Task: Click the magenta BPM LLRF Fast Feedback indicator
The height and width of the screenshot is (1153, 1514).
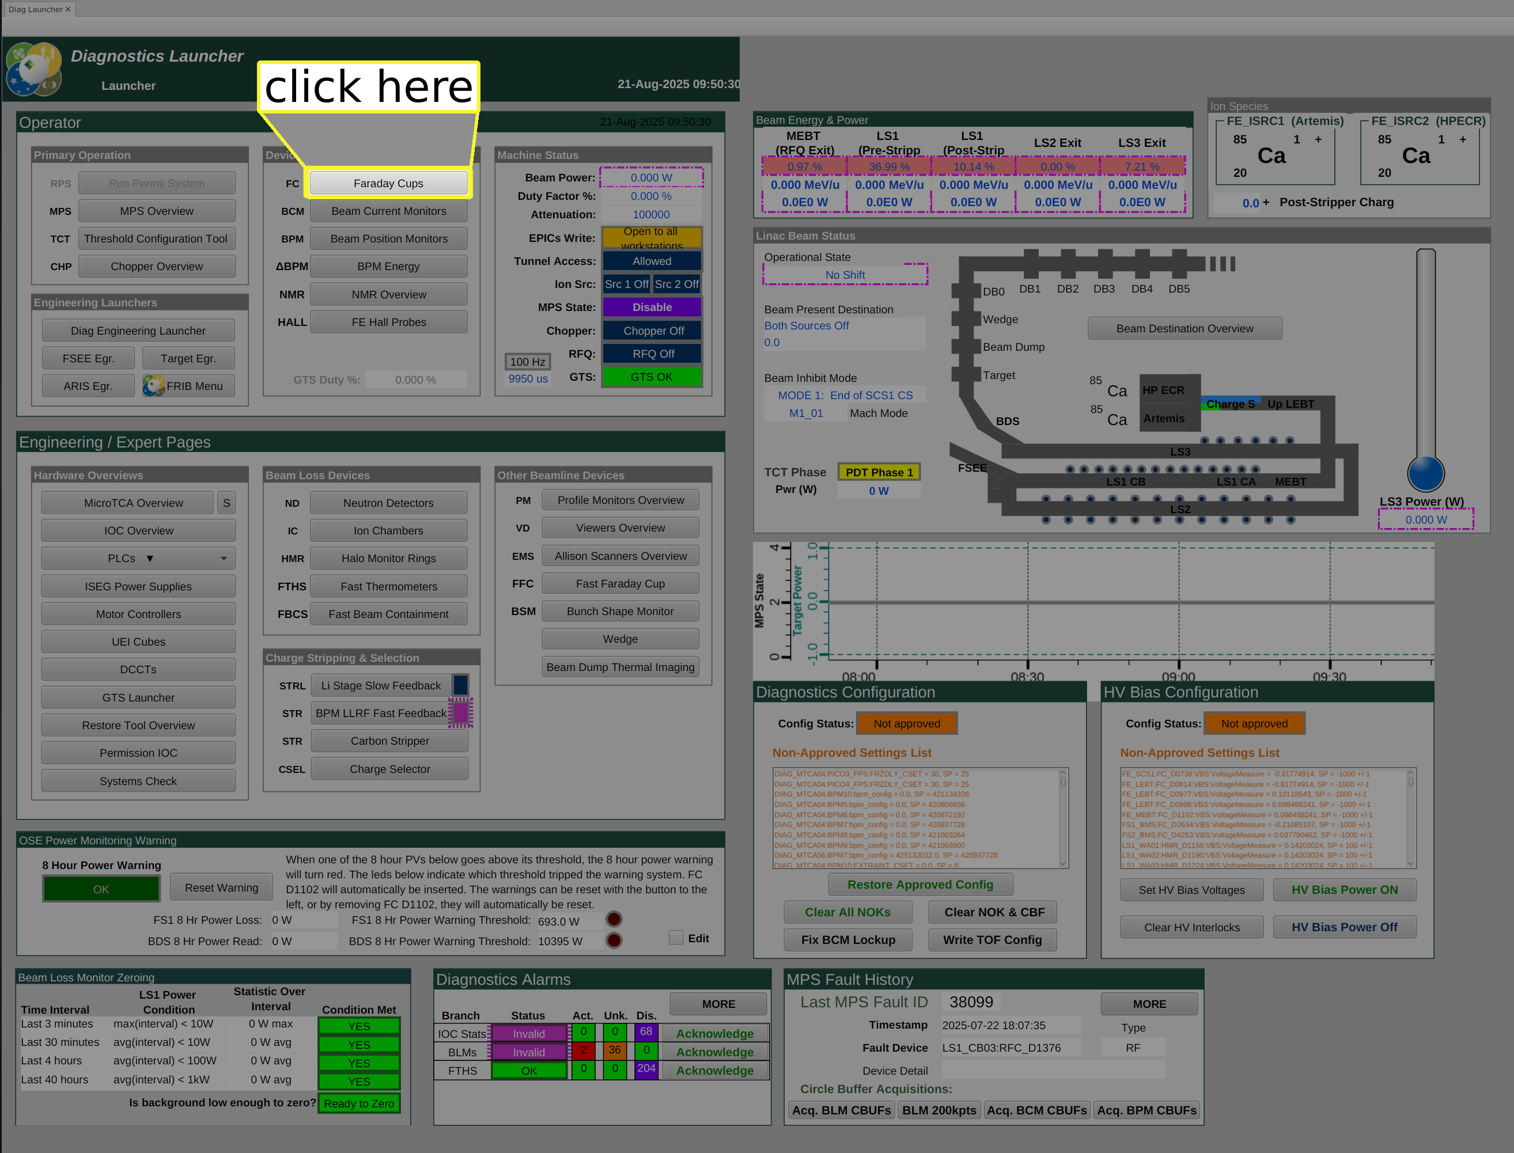Action: [x=461, y=713]
